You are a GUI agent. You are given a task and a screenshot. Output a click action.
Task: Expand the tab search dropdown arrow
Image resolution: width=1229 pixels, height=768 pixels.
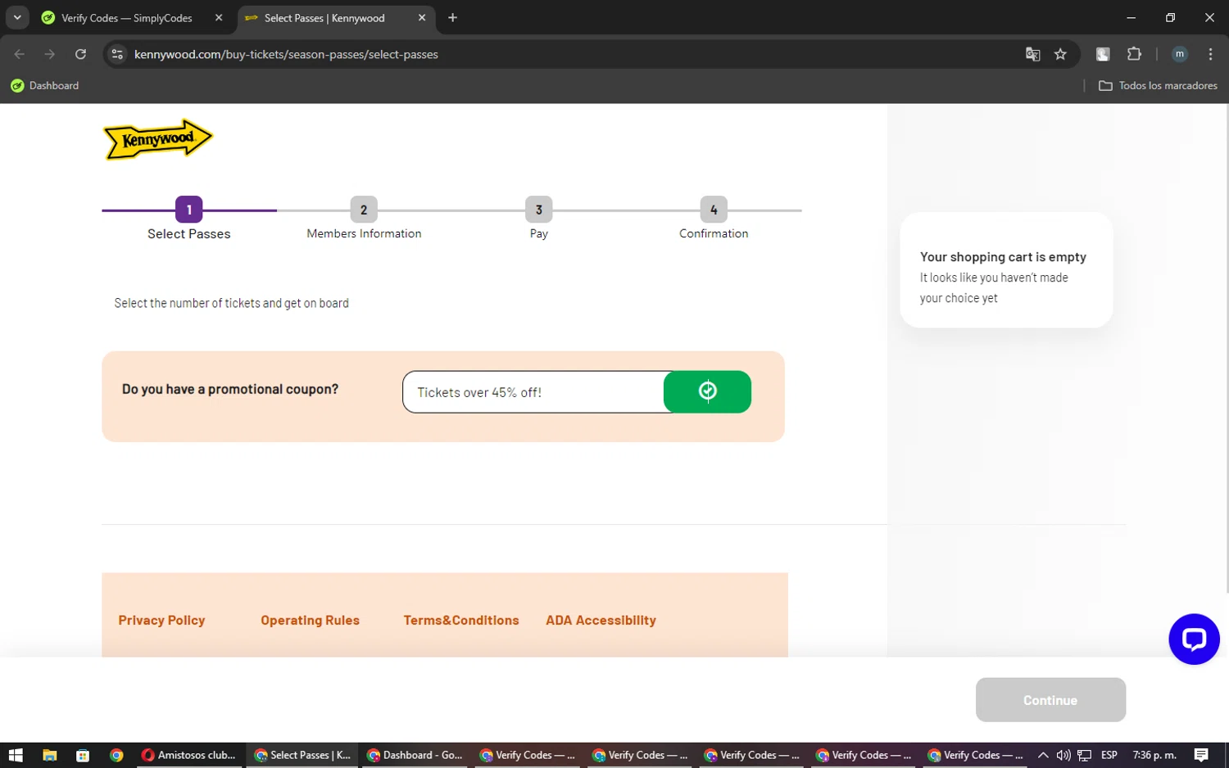coord(17,17)
